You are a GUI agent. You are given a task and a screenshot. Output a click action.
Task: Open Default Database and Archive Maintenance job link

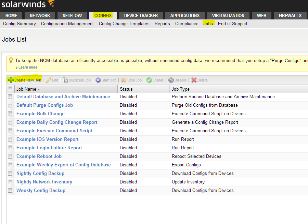66,96
